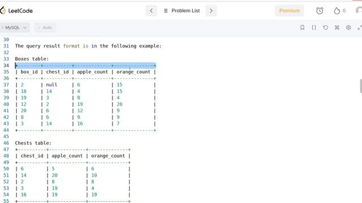Click the profile avatar at top right
The height and width of the screenshot is (203, 362).
point(359,11)
